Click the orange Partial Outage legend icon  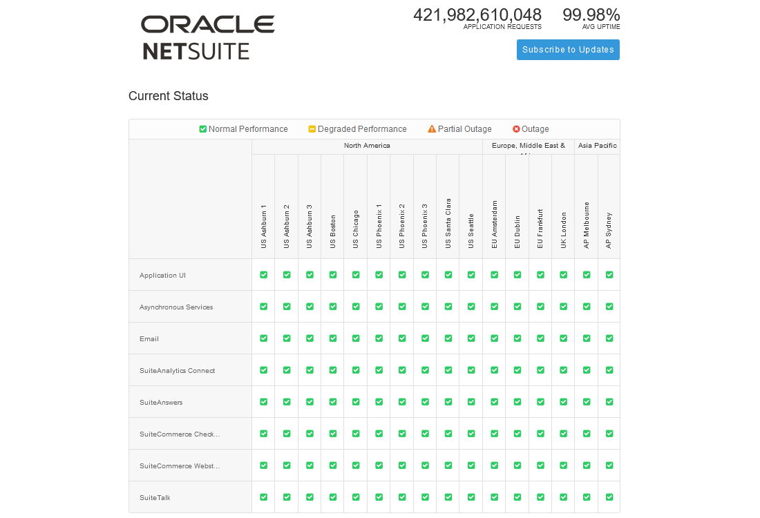tap(432, 129)
